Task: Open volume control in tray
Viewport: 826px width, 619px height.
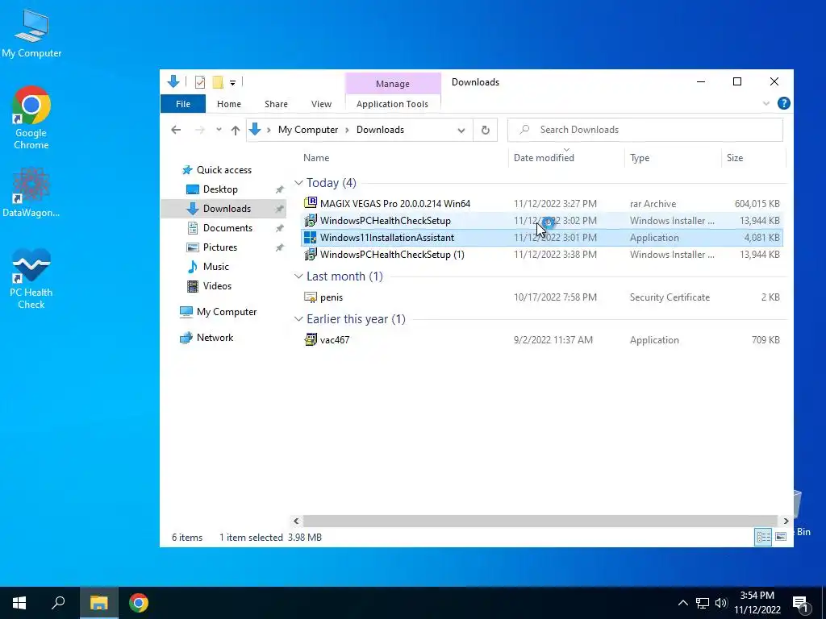Action: coord(722,603)
